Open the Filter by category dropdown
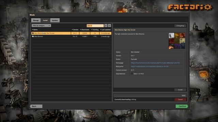This screenshot has width=218, height=122. (41, 26)
